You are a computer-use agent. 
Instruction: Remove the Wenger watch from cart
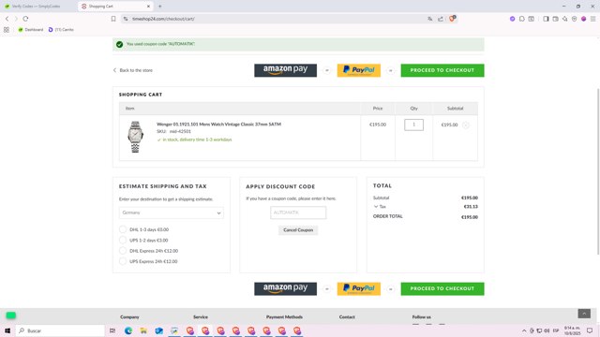click(466, 125)
